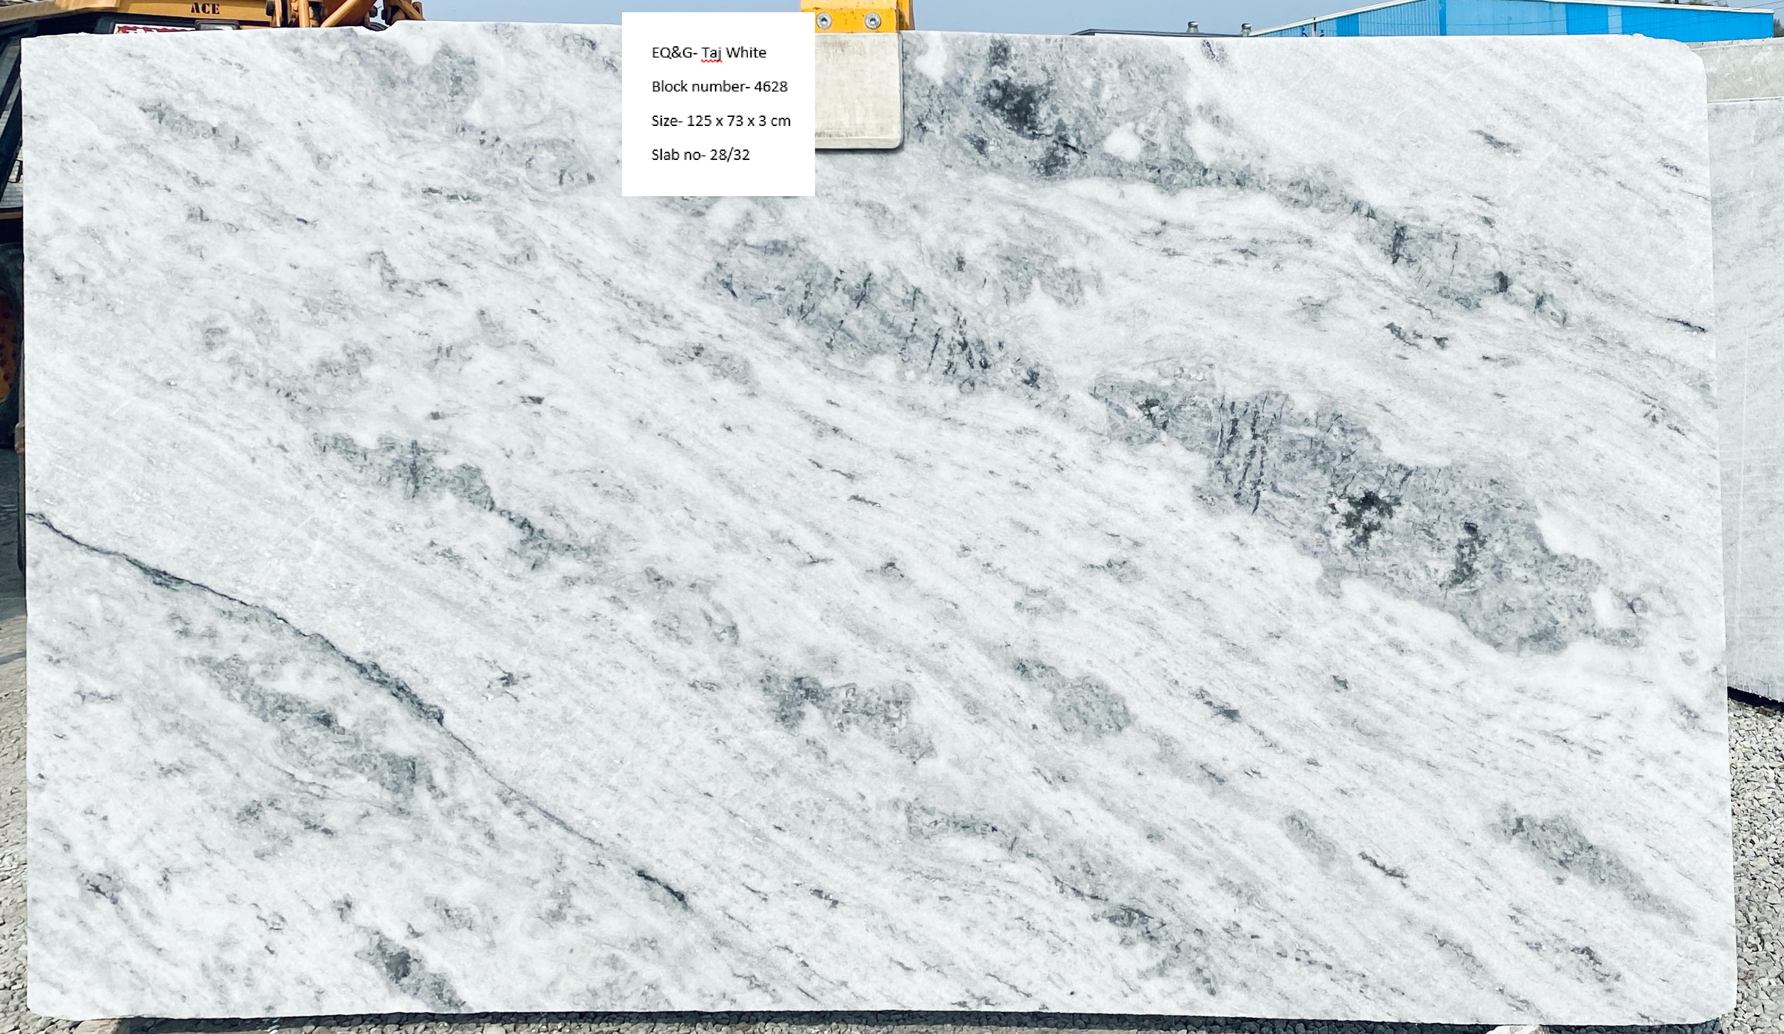Click the right bolt on yellow clamp
This screenshot has height=1034, width=1784.
coord(872,21)
